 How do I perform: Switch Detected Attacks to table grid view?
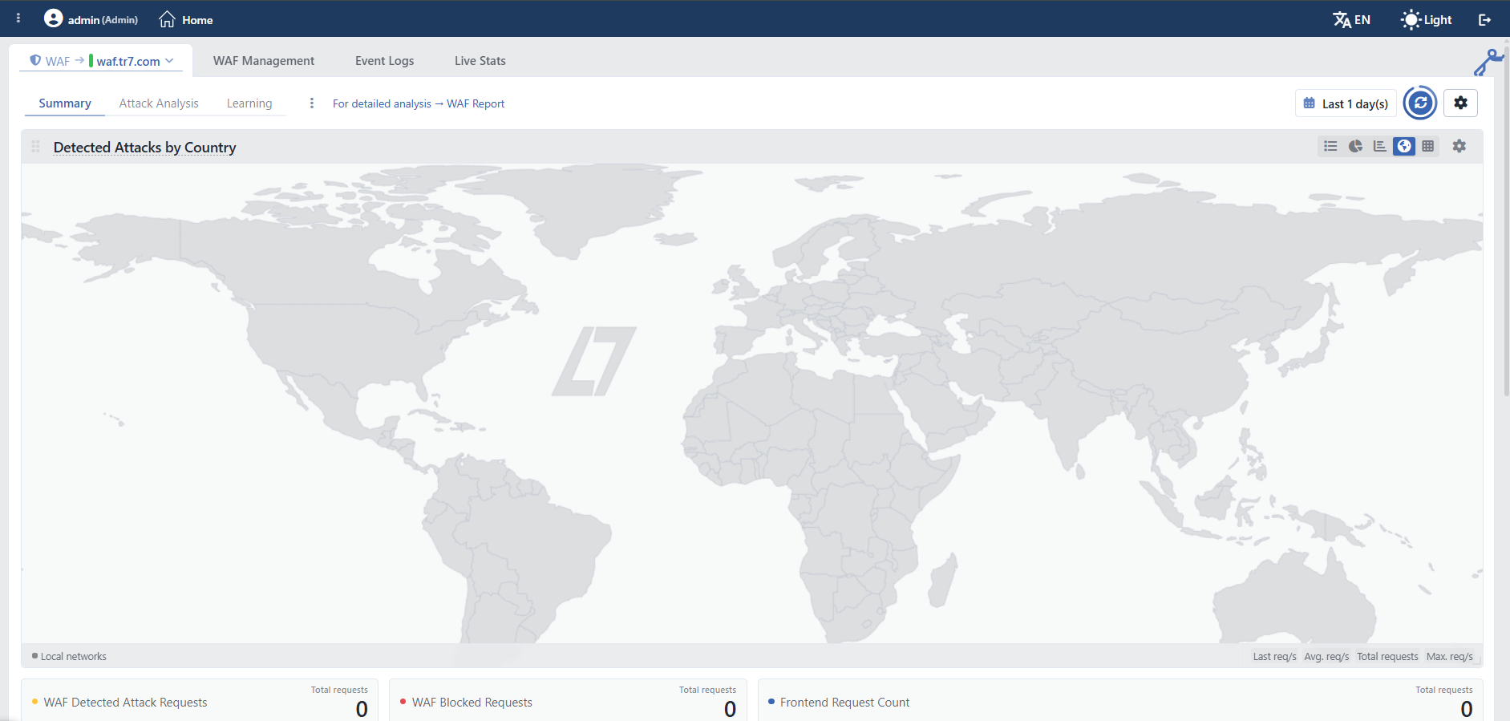click(1428, 146)
